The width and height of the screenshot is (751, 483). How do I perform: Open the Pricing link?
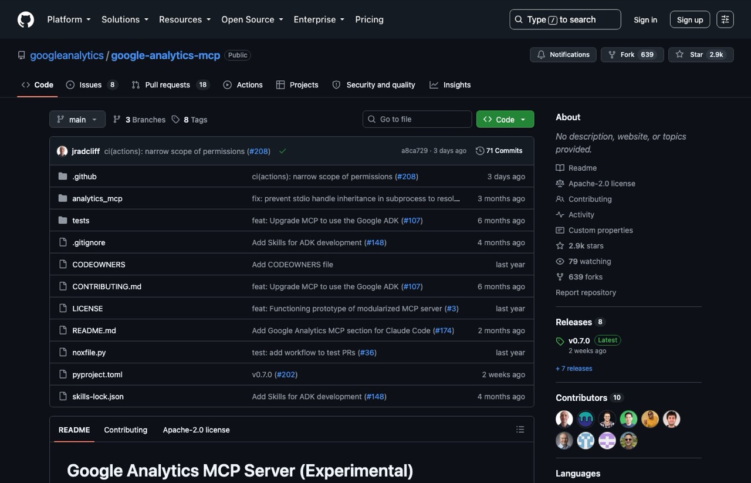369,19
